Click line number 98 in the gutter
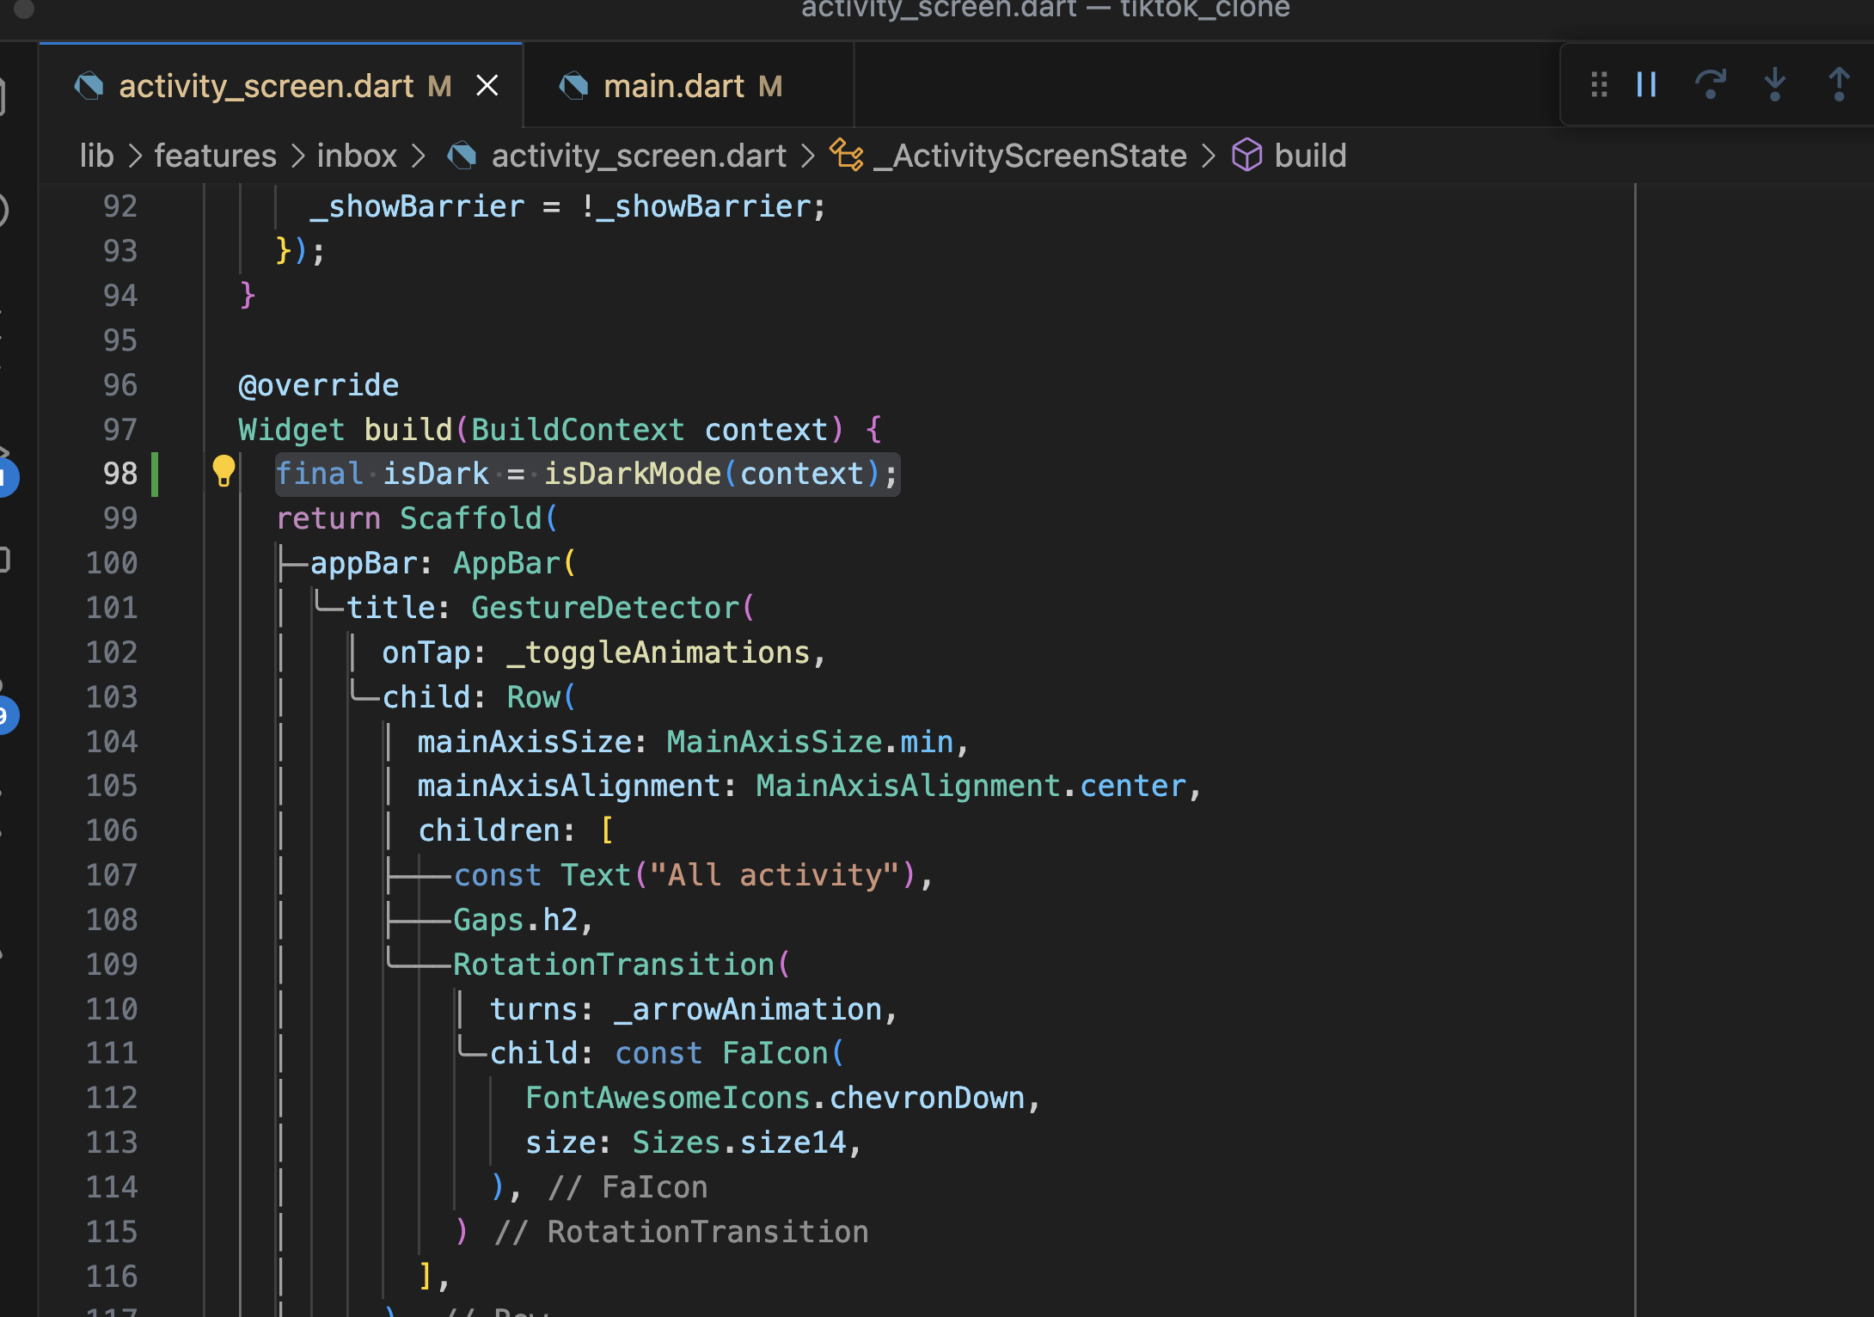The height and width of the screenshot is (1317, 1874). [120, 474]
